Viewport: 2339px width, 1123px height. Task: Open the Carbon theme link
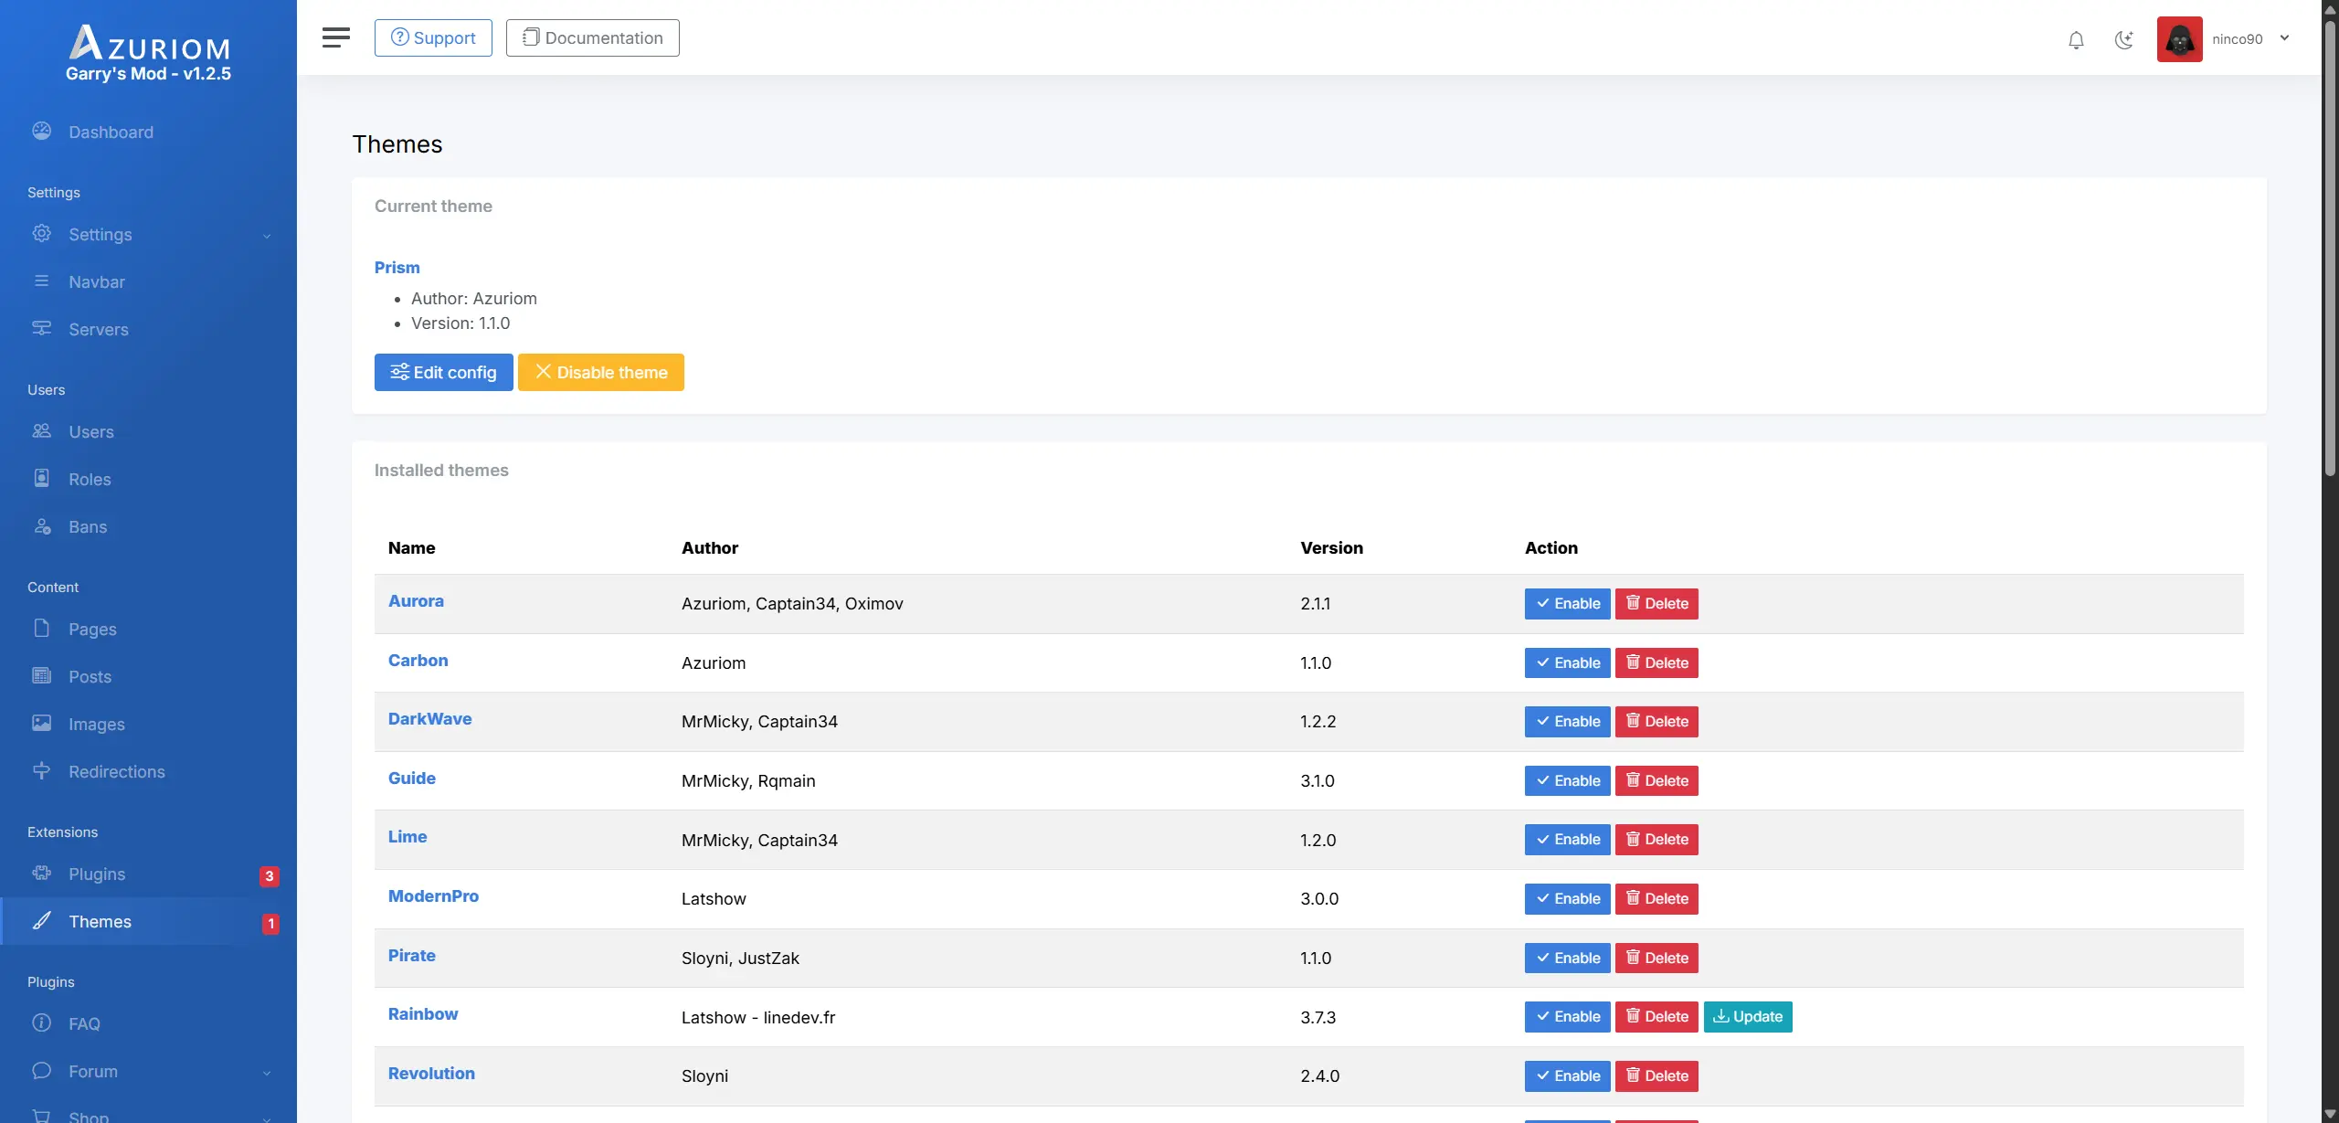pos(418,660)
